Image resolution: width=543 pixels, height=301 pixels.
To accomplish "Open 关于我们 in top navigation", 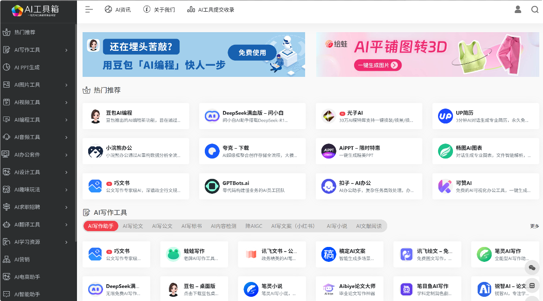I will 159,10.
